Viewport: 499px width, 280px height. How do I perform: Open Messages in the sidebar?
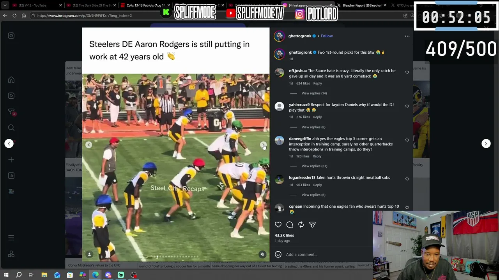11,112
